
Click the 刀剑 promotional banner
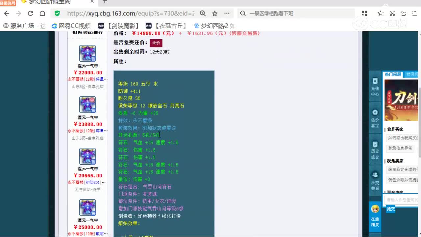click(x=401, y=100)
